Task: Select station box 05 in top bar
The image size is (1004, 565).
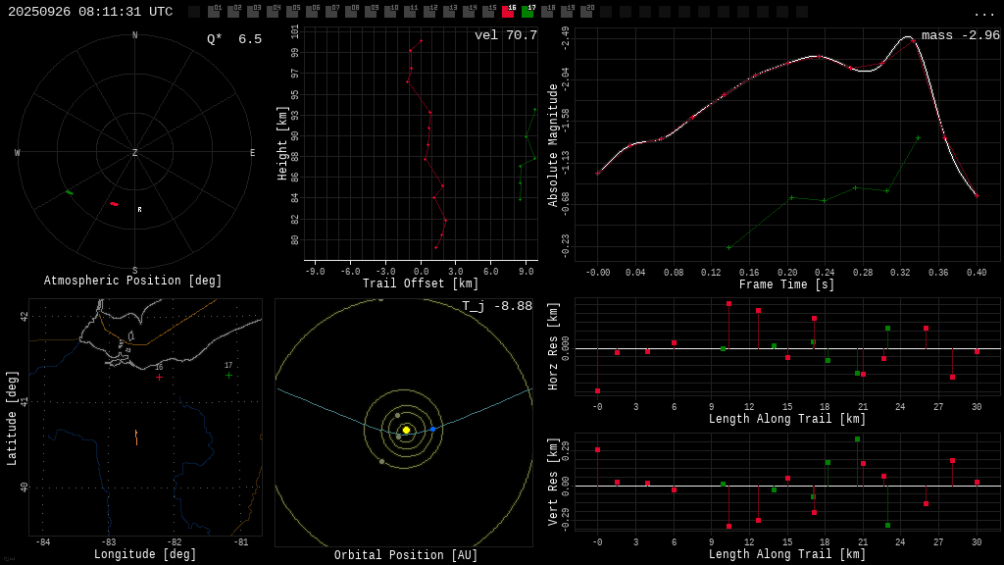Action: tap(292, 11)
